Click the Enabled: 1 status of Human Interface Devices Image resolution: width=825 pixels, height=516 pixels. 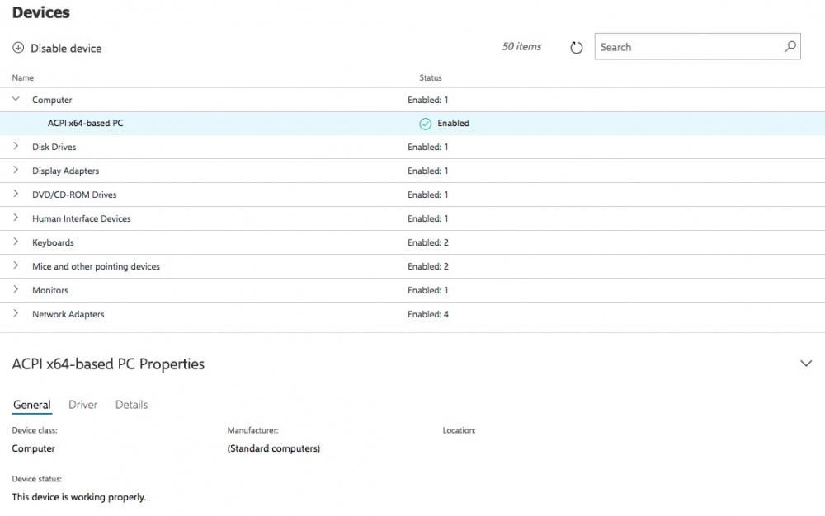click(x=427, y=218)
